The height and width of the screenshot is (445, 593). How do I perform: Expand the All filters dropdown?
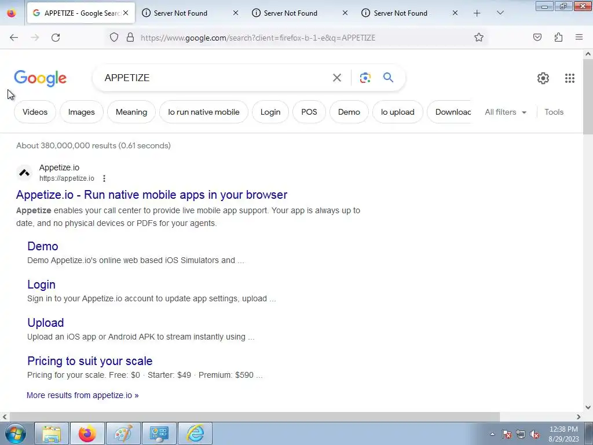[x=506, y=112]
